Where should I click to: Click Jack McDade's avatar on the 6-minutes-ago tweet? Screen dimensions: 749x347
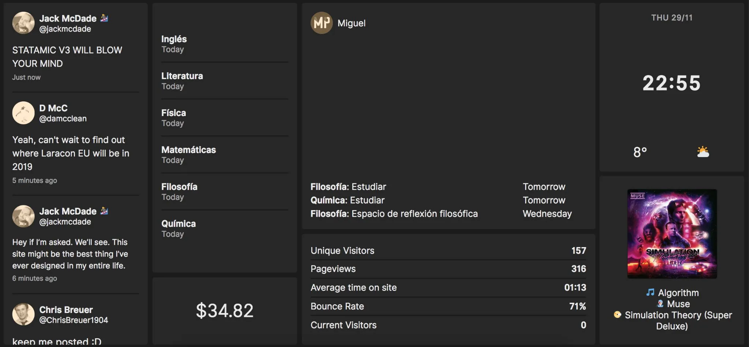pos(23,216)
